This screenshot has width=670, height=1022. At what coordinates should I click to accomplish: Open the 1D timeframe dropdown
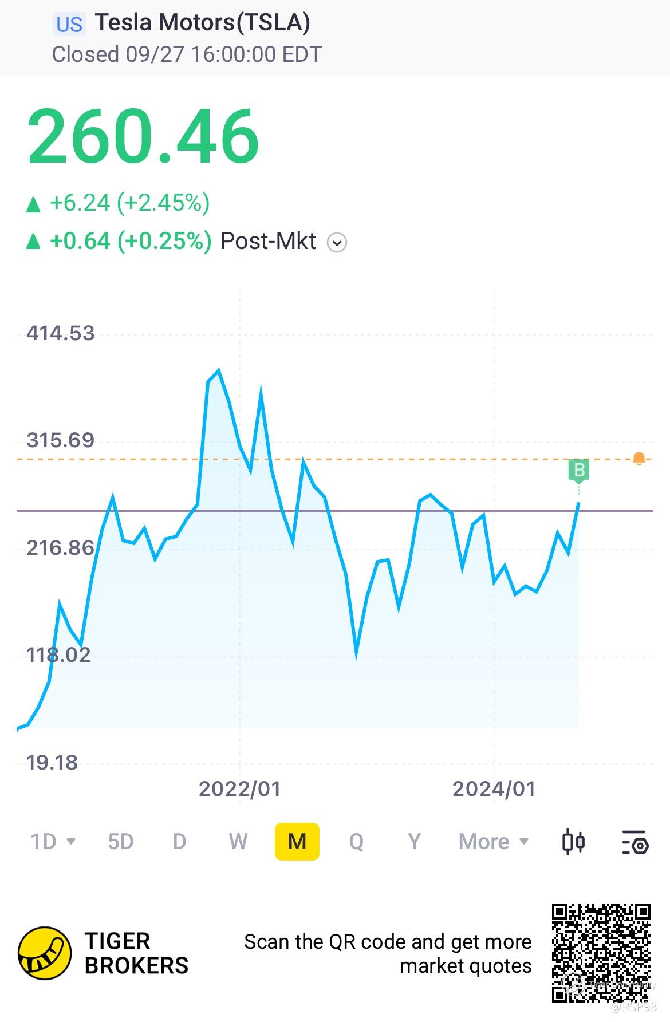[53, 842]
